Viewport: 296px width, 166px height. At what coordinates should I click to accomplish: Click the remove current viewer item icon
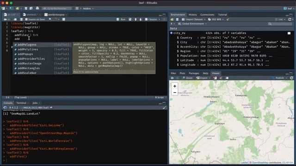215,78
